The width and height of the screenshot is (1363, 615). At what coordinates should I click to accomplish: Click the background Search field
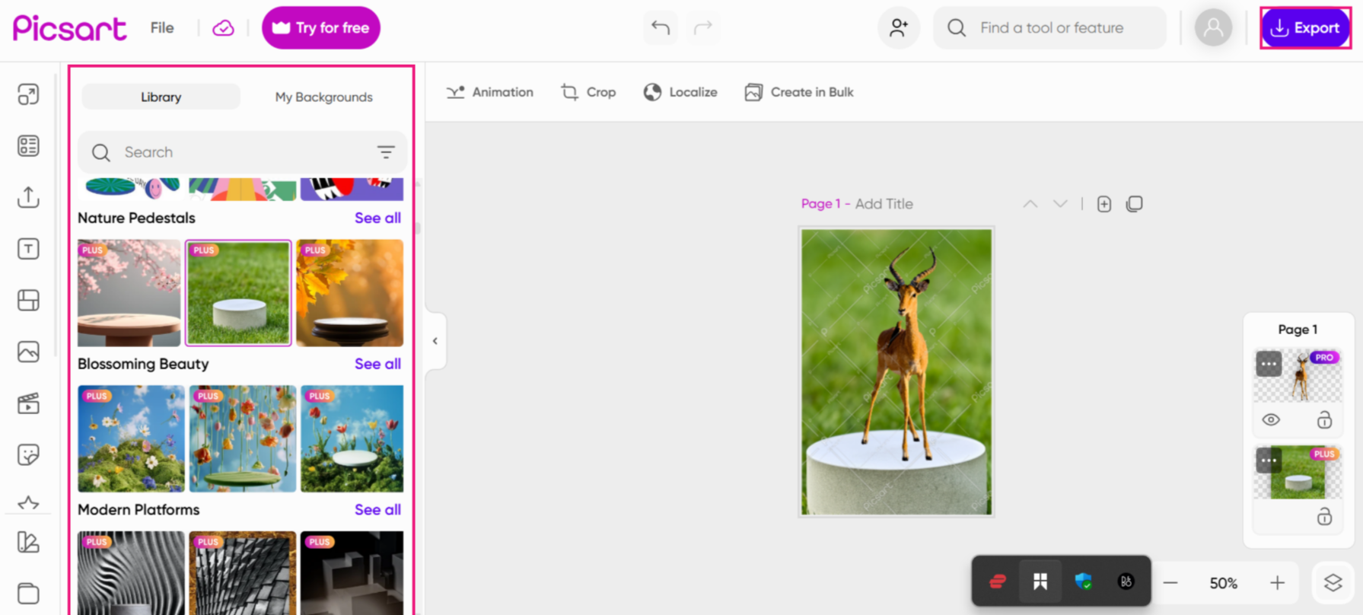tap(242, 152)
